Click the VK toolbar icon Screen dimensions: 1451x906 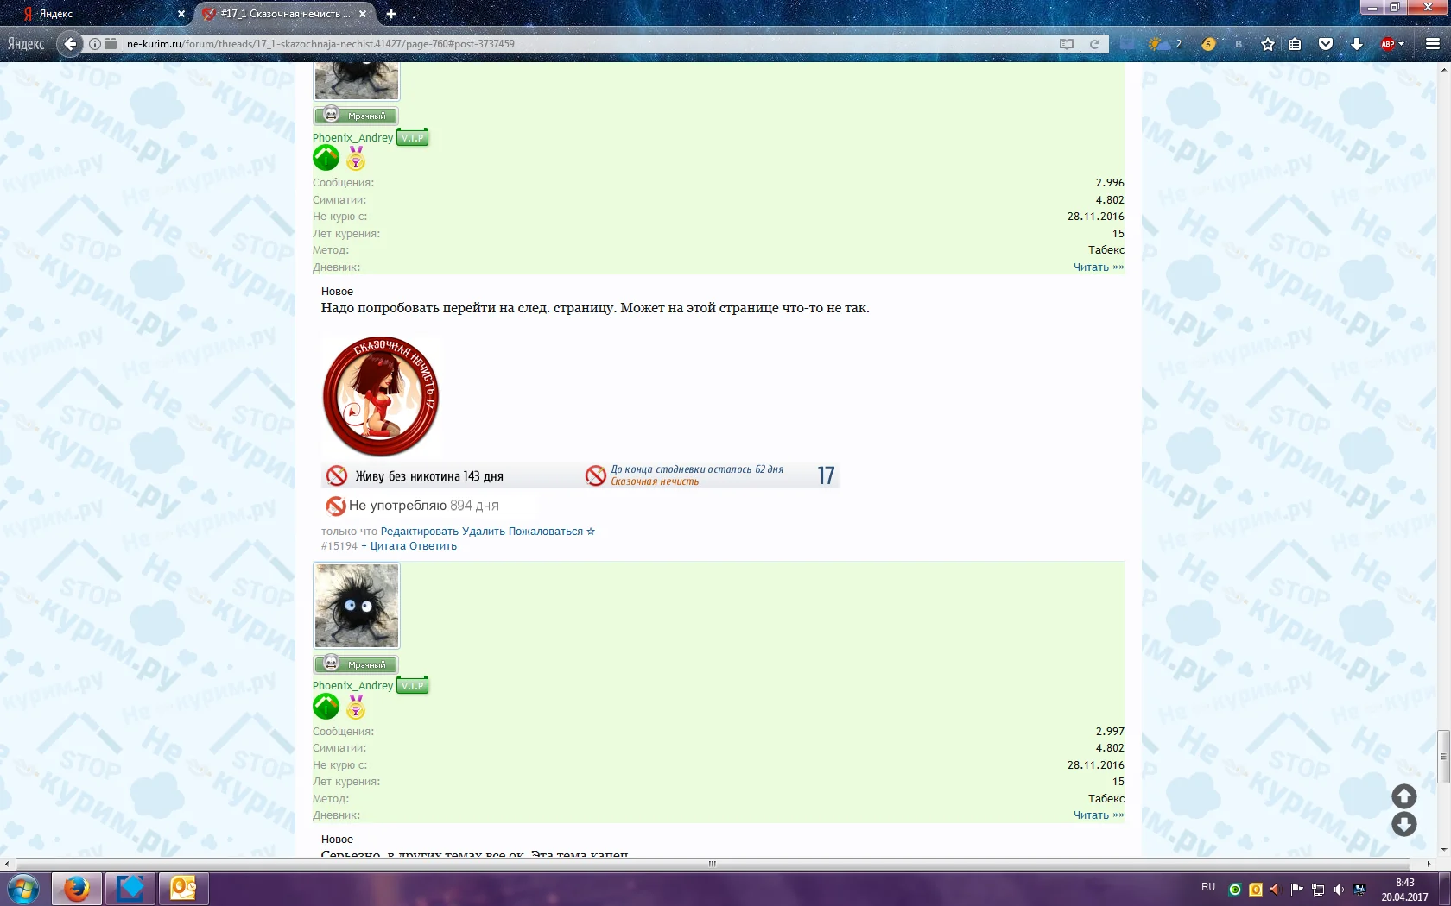1239,44
